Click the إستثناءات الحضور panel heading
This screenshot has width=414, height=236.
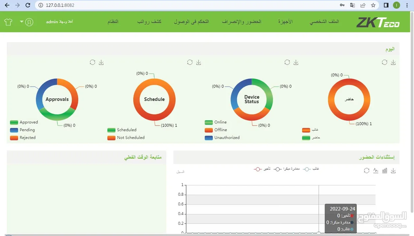377,158
